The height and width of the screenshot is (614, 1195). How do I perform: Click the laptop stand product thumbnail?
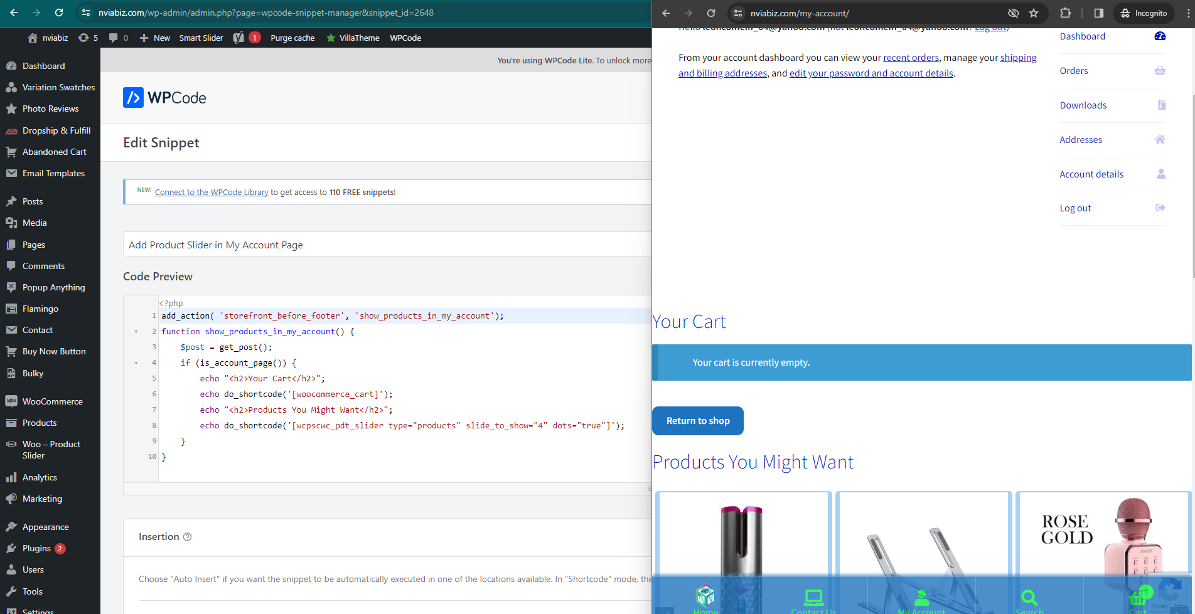(923, 552)
